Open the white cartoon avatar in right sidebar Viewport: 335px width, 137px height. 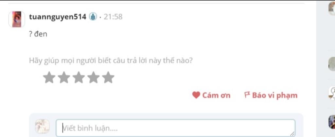332,93
